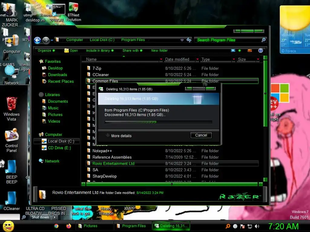This screenshot has height=232, width=310.
Task: Open the MARK ZUCKER desktop icon
Action: [11, 15]
